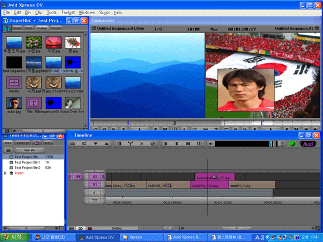
Task: Click the Fast Menu icon at SuperBin bottom
Action: click(7, 131)
